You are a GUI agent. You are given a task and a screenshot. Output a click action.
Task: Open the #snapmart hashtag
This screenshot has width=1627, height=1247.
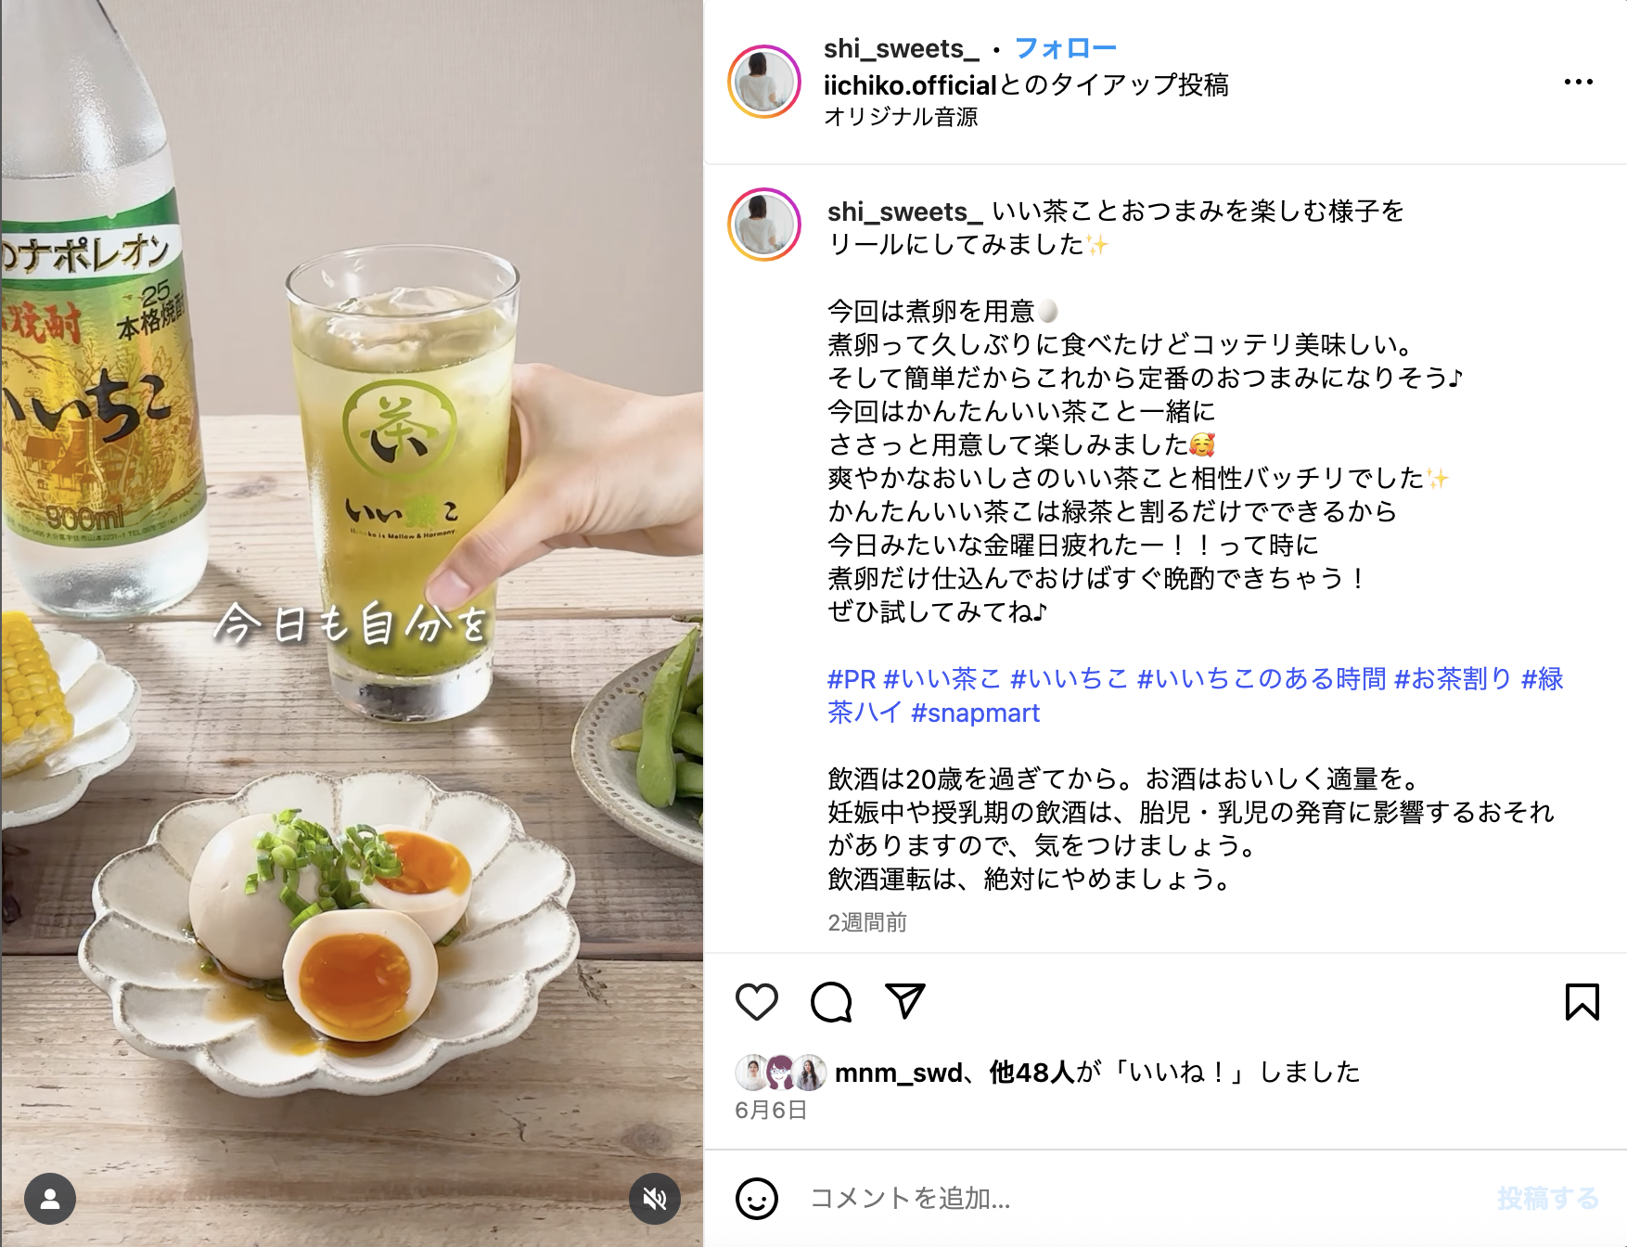click(975, 713)
